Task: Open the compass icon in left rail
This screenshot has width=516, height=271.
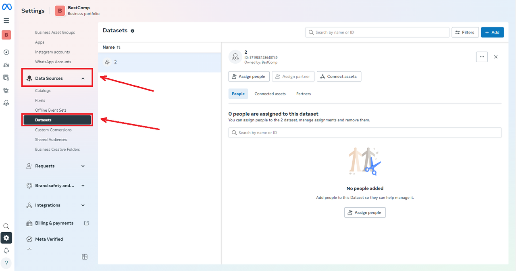Action: click(6, 52)
